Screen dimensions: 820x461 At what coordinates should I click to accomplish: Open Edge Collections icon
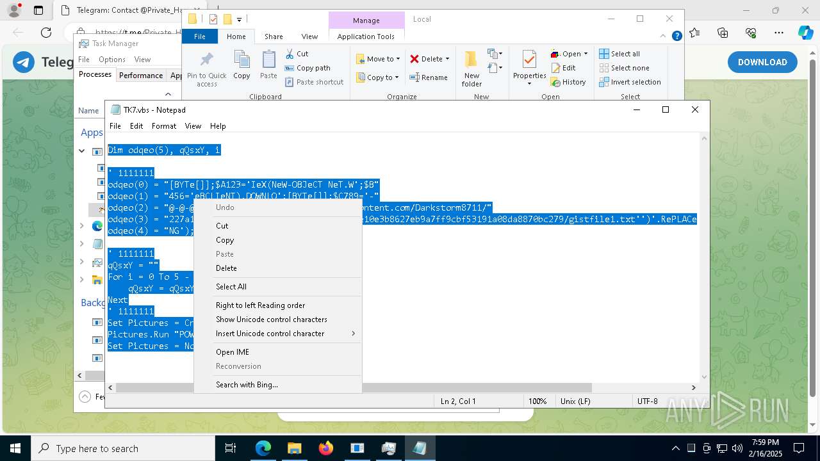point(723,33)
